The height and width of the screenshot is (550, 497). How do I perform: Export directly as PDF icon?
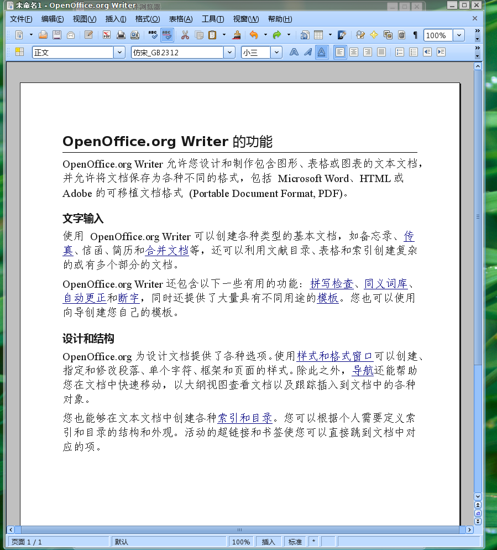click(107, 35)
